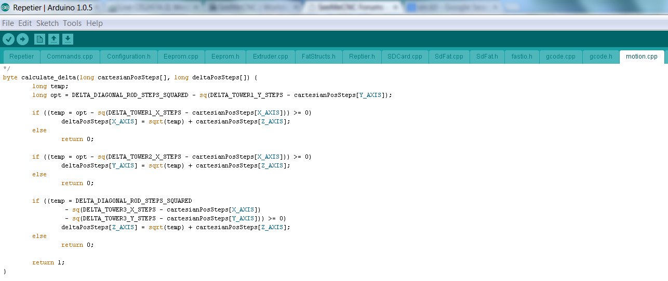The image size is (668, 281).
Task: Open the Eeprom.cpp tab
Action: click(181, 57)
